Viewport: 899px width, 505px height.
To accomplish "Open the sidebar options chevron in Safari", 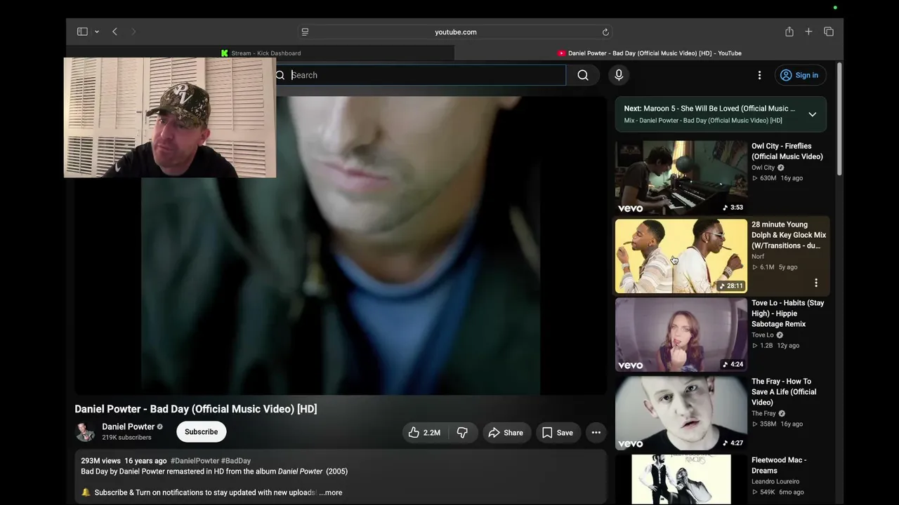I will coord(97,32).
